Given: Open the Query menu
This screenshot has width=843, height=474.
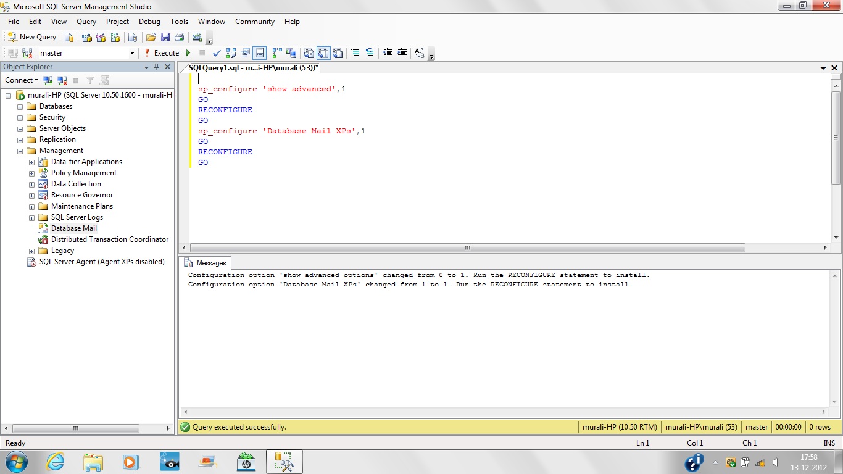Looking at the screenshot, I should click(x=86, y=22).
